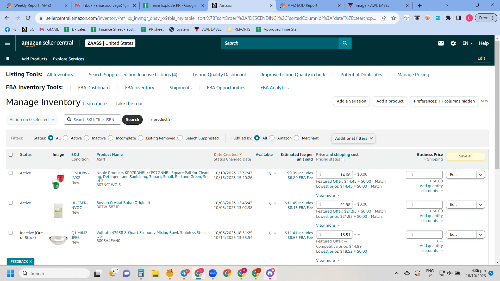Open the FB bookmark
Viewport: 500px width, 281px height.
tap(11, 29)
